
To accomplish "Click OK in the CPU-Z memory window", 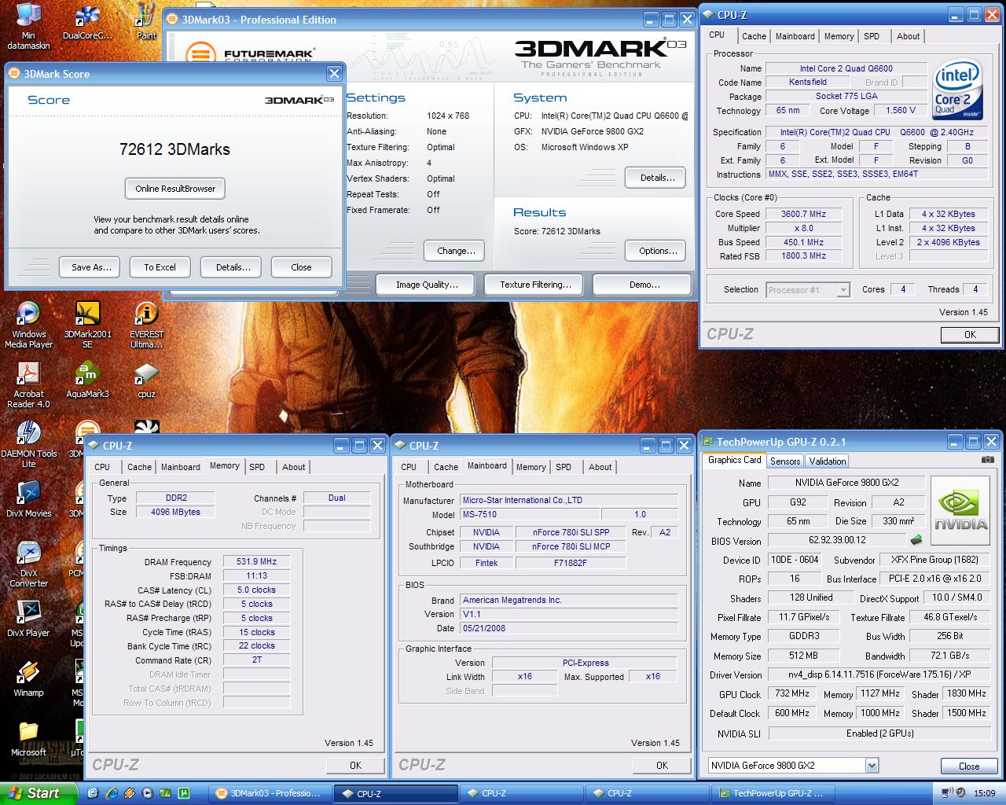I will pyautogui.click(x=355, y=765).
